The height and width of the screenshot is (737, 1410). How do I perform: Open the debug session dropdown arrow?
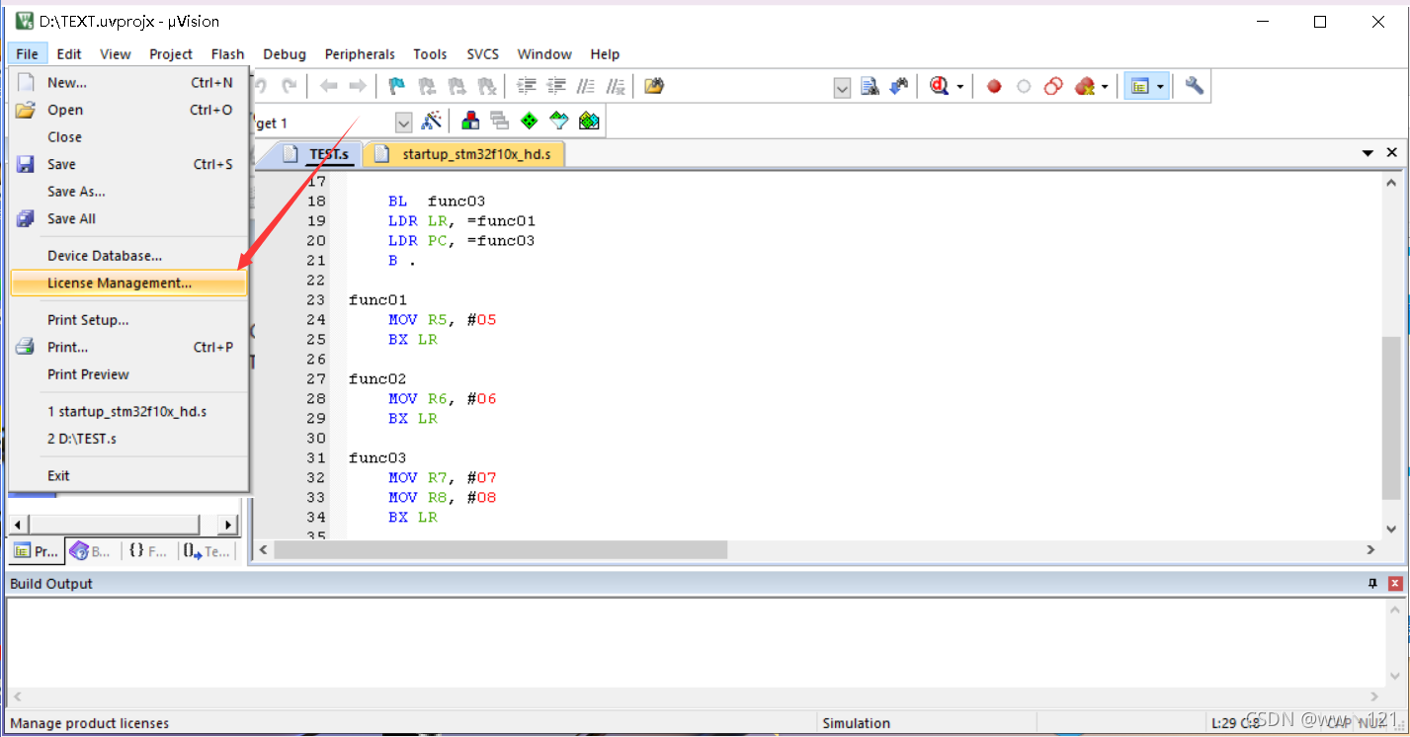959,87
